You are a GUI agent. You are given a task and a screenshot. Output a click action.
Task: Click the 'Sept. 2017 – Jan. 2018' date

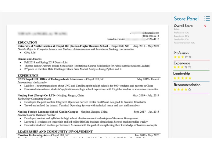pos(146,112)
